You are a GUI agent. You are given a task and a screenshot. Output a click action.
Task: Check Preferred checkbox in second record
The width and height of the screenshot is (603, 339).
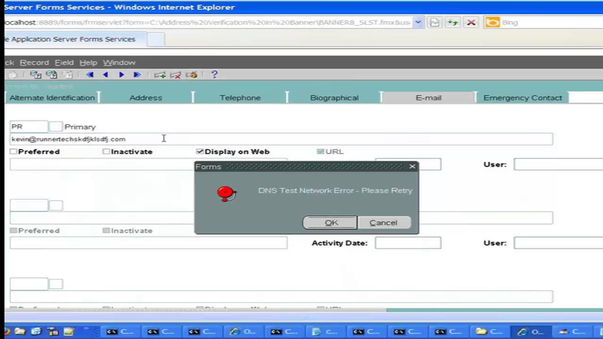click(x=14, y=231)
